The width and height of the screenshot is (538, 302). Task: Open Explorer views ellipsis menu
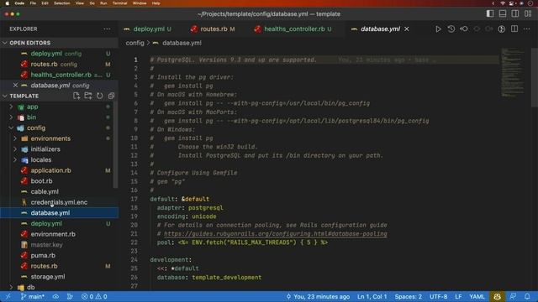(107, 29)
